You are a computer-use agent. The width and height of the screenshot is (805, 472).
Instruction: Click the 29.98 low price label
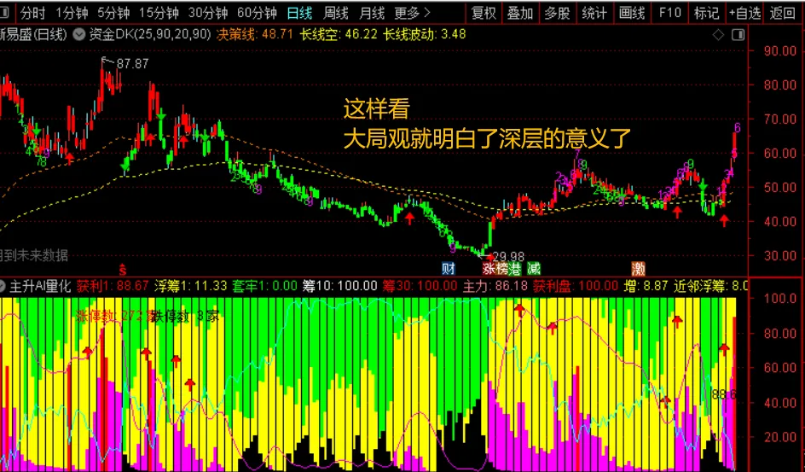point(508,256)
